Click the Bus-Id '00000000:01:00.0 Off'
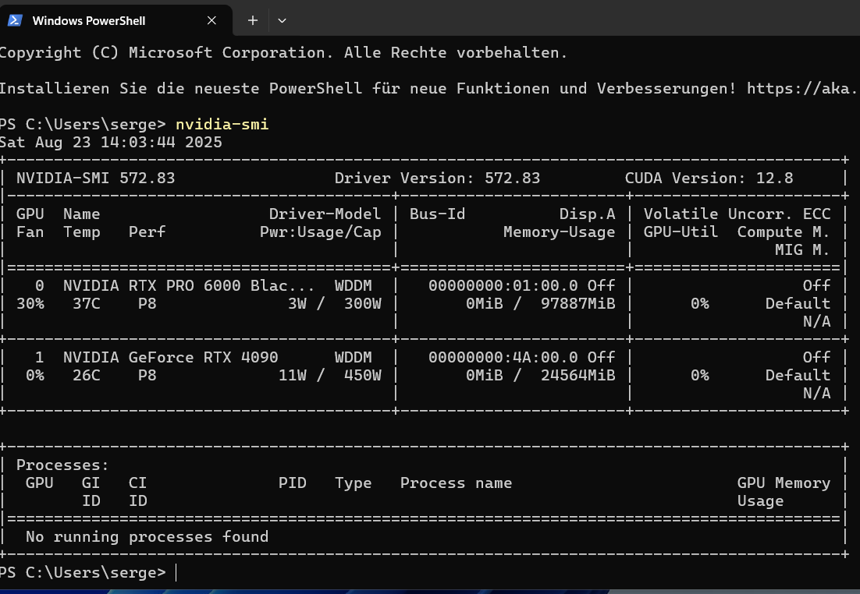Screen dimensions: 860x594 tap(521, 285)
